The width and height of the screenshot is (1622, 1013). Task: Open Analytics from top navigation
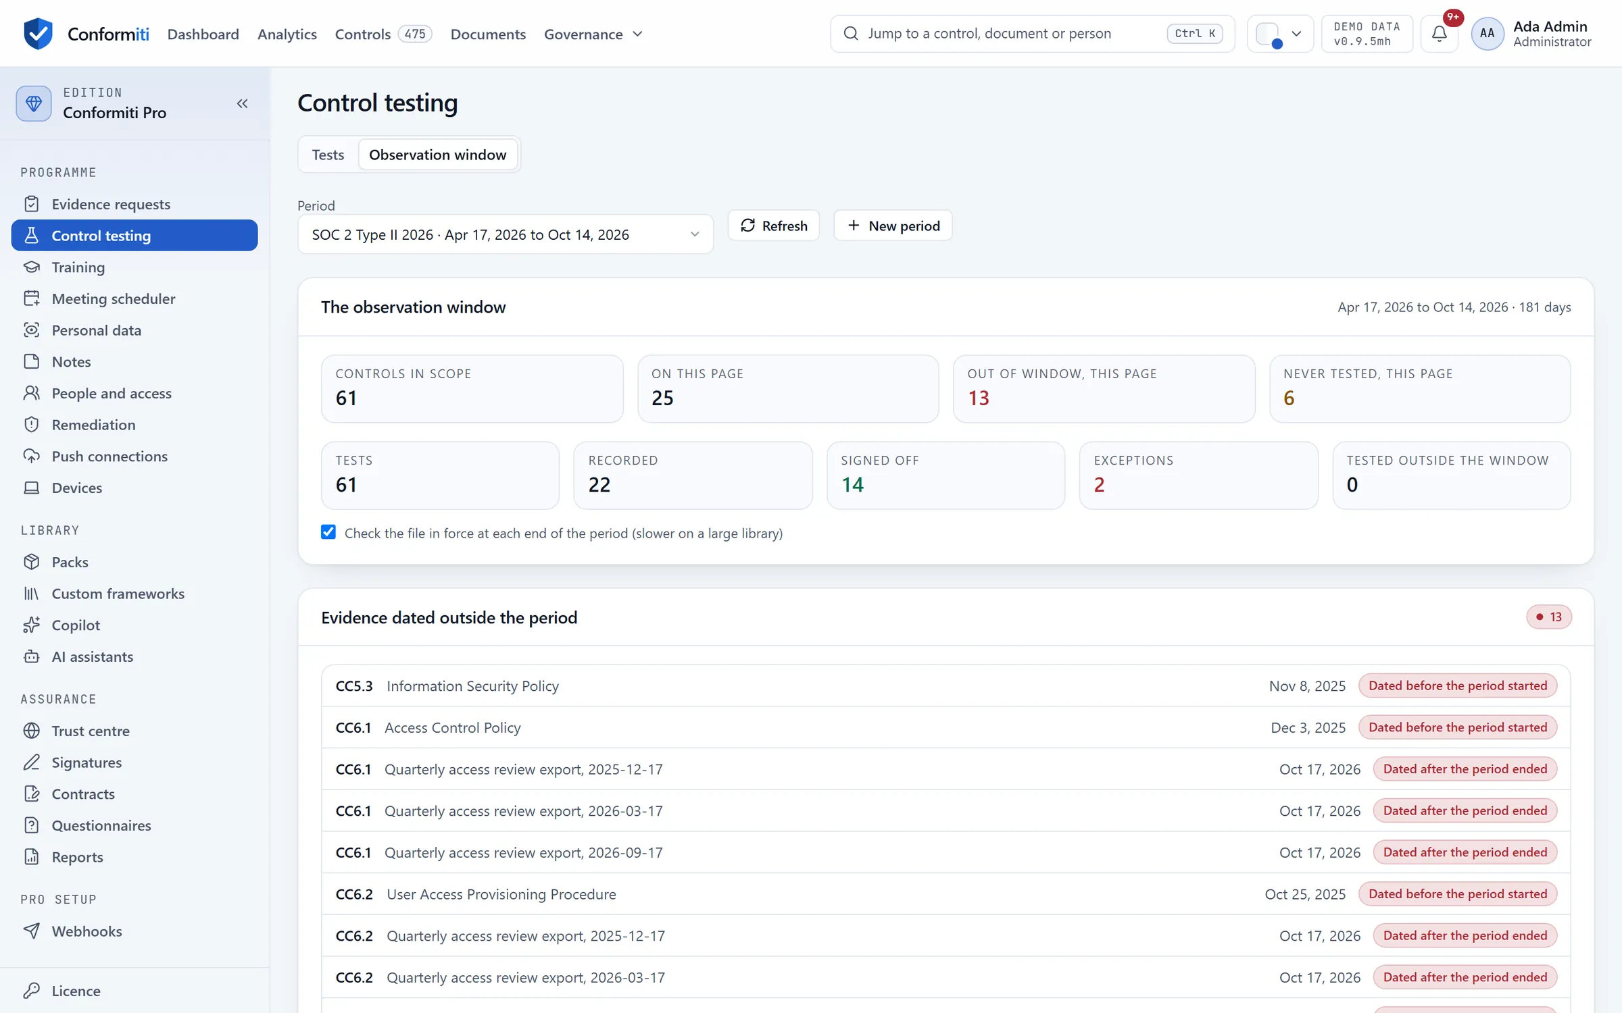(x=287, y=34)
